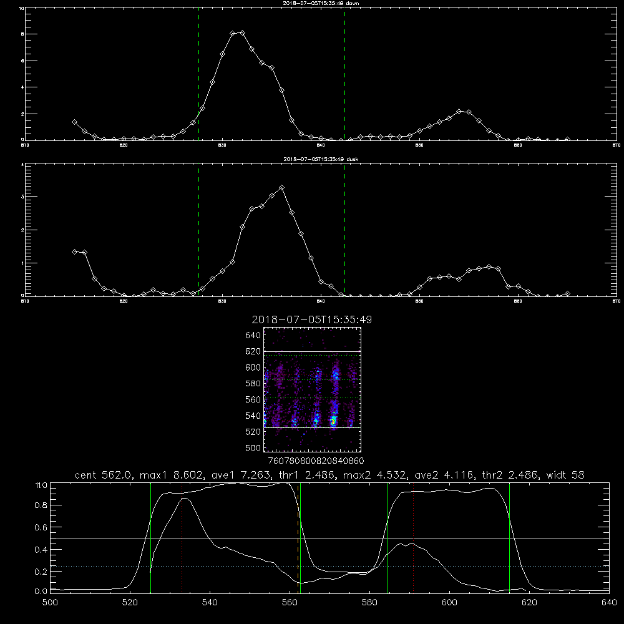This screenshot has width=624, height=624.
Task: Click the first data marker of dawn curve
Action: 74,122
